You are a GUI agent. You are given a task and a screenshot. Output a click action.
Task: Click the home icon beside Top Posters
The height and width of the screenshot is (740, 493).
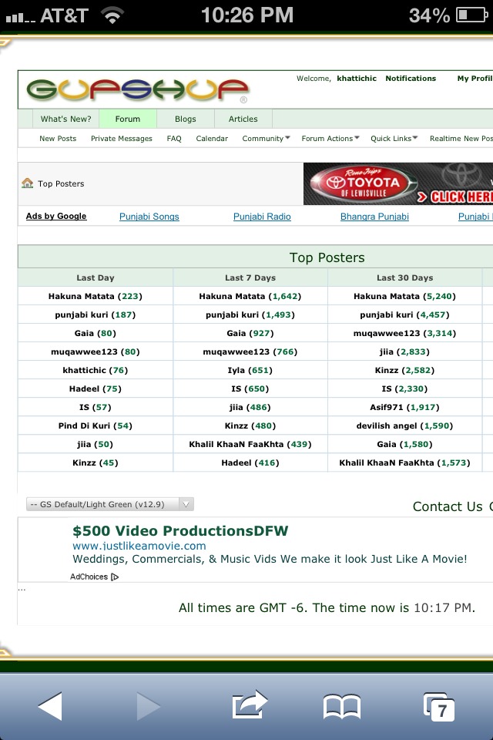pyautogui.click(x=28, y=183)
